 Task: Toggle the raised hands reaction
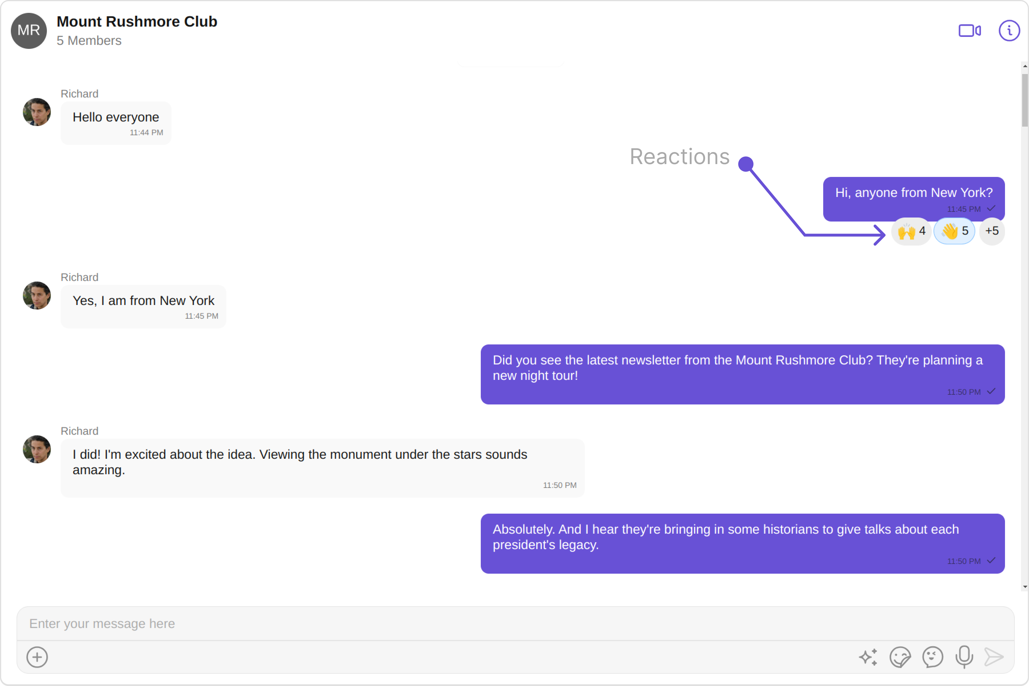[x=911, y=231]
